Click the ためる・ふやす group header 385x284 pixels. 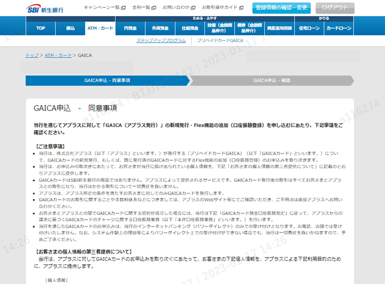[x=205, y=19]
